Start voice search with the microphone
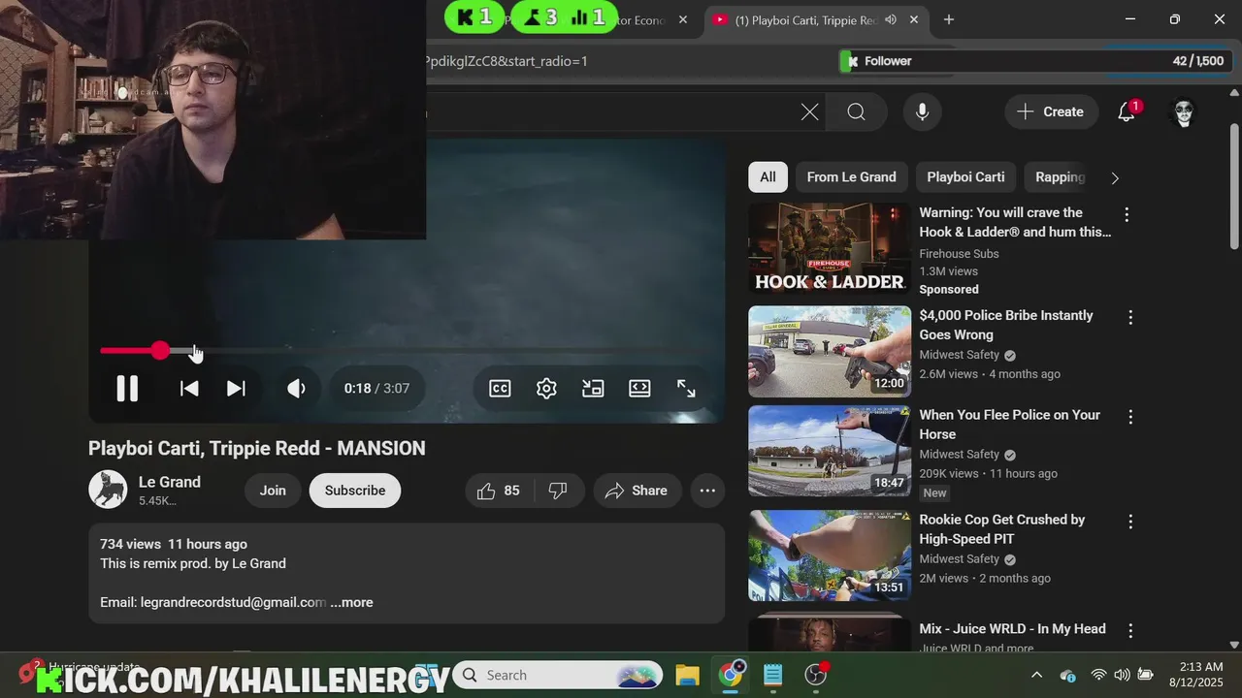The image size is (1242, 698). coord(922,112)
